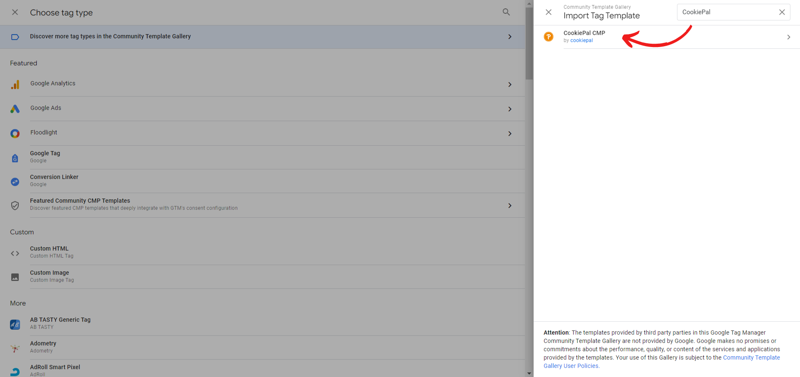Click the AB TASTY Generic Tag icon
This screenshot has width=800, height=377.
[15, 325]
